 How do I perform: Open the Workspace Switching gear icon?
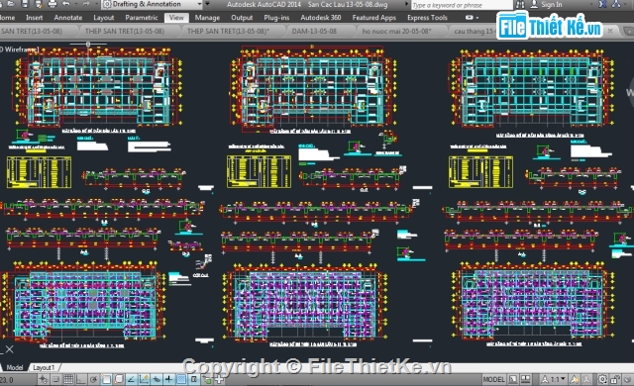pyautogui.click(x=602, y=379)
